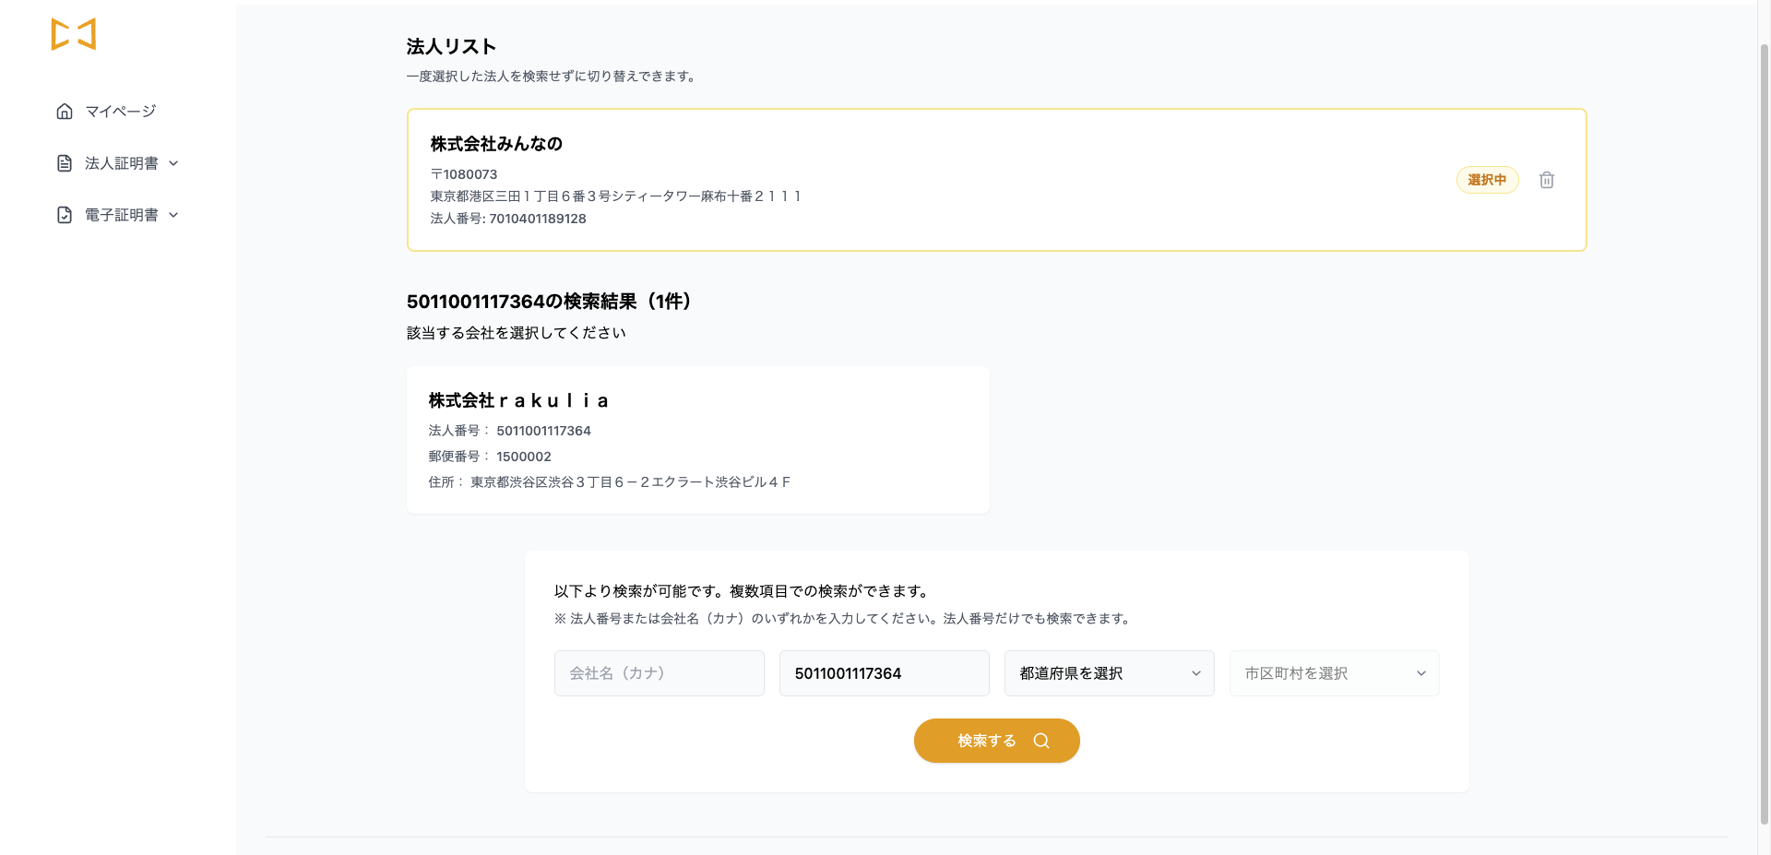Image resolution: width=1771 pixels, height=855 pixels.
Task: Click the 法人番号: 7010401189128 text
Action: click(x=508, y=219)
